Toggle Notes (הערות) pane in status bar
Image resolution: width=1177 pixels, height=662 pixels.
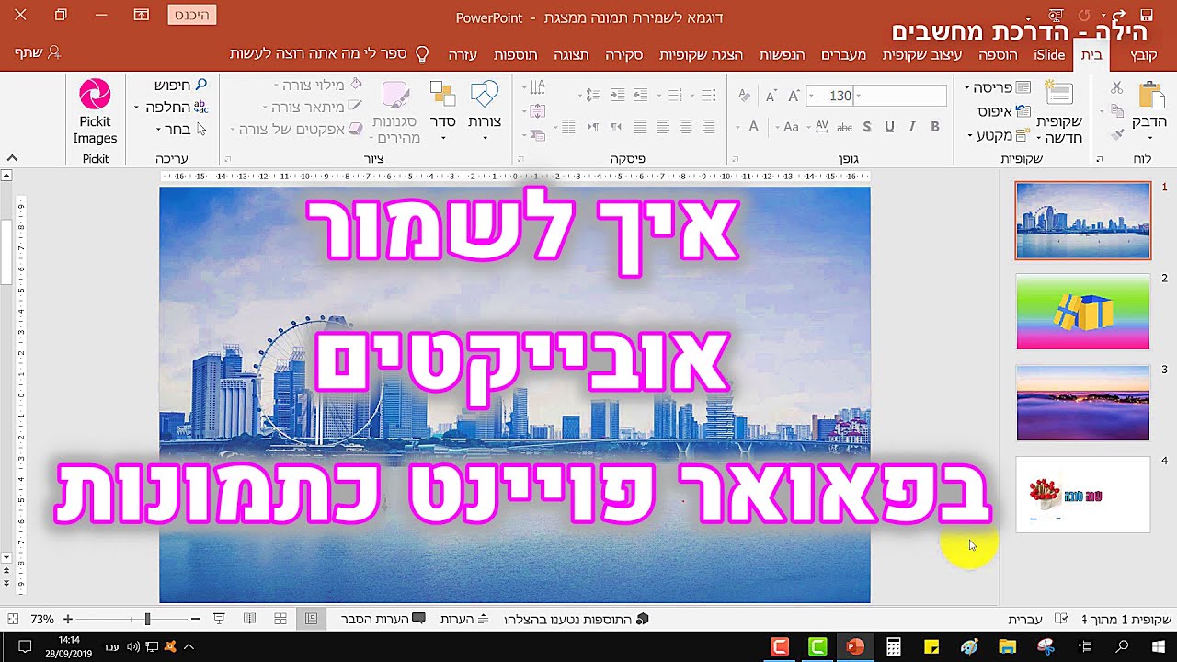(464, 619)
